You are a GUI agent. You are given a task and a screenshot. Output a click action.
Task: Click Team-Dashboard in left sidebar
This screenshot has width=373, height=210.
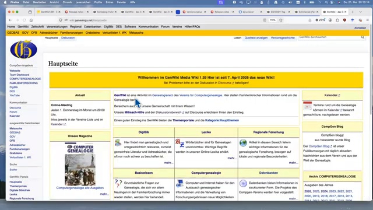19,75
